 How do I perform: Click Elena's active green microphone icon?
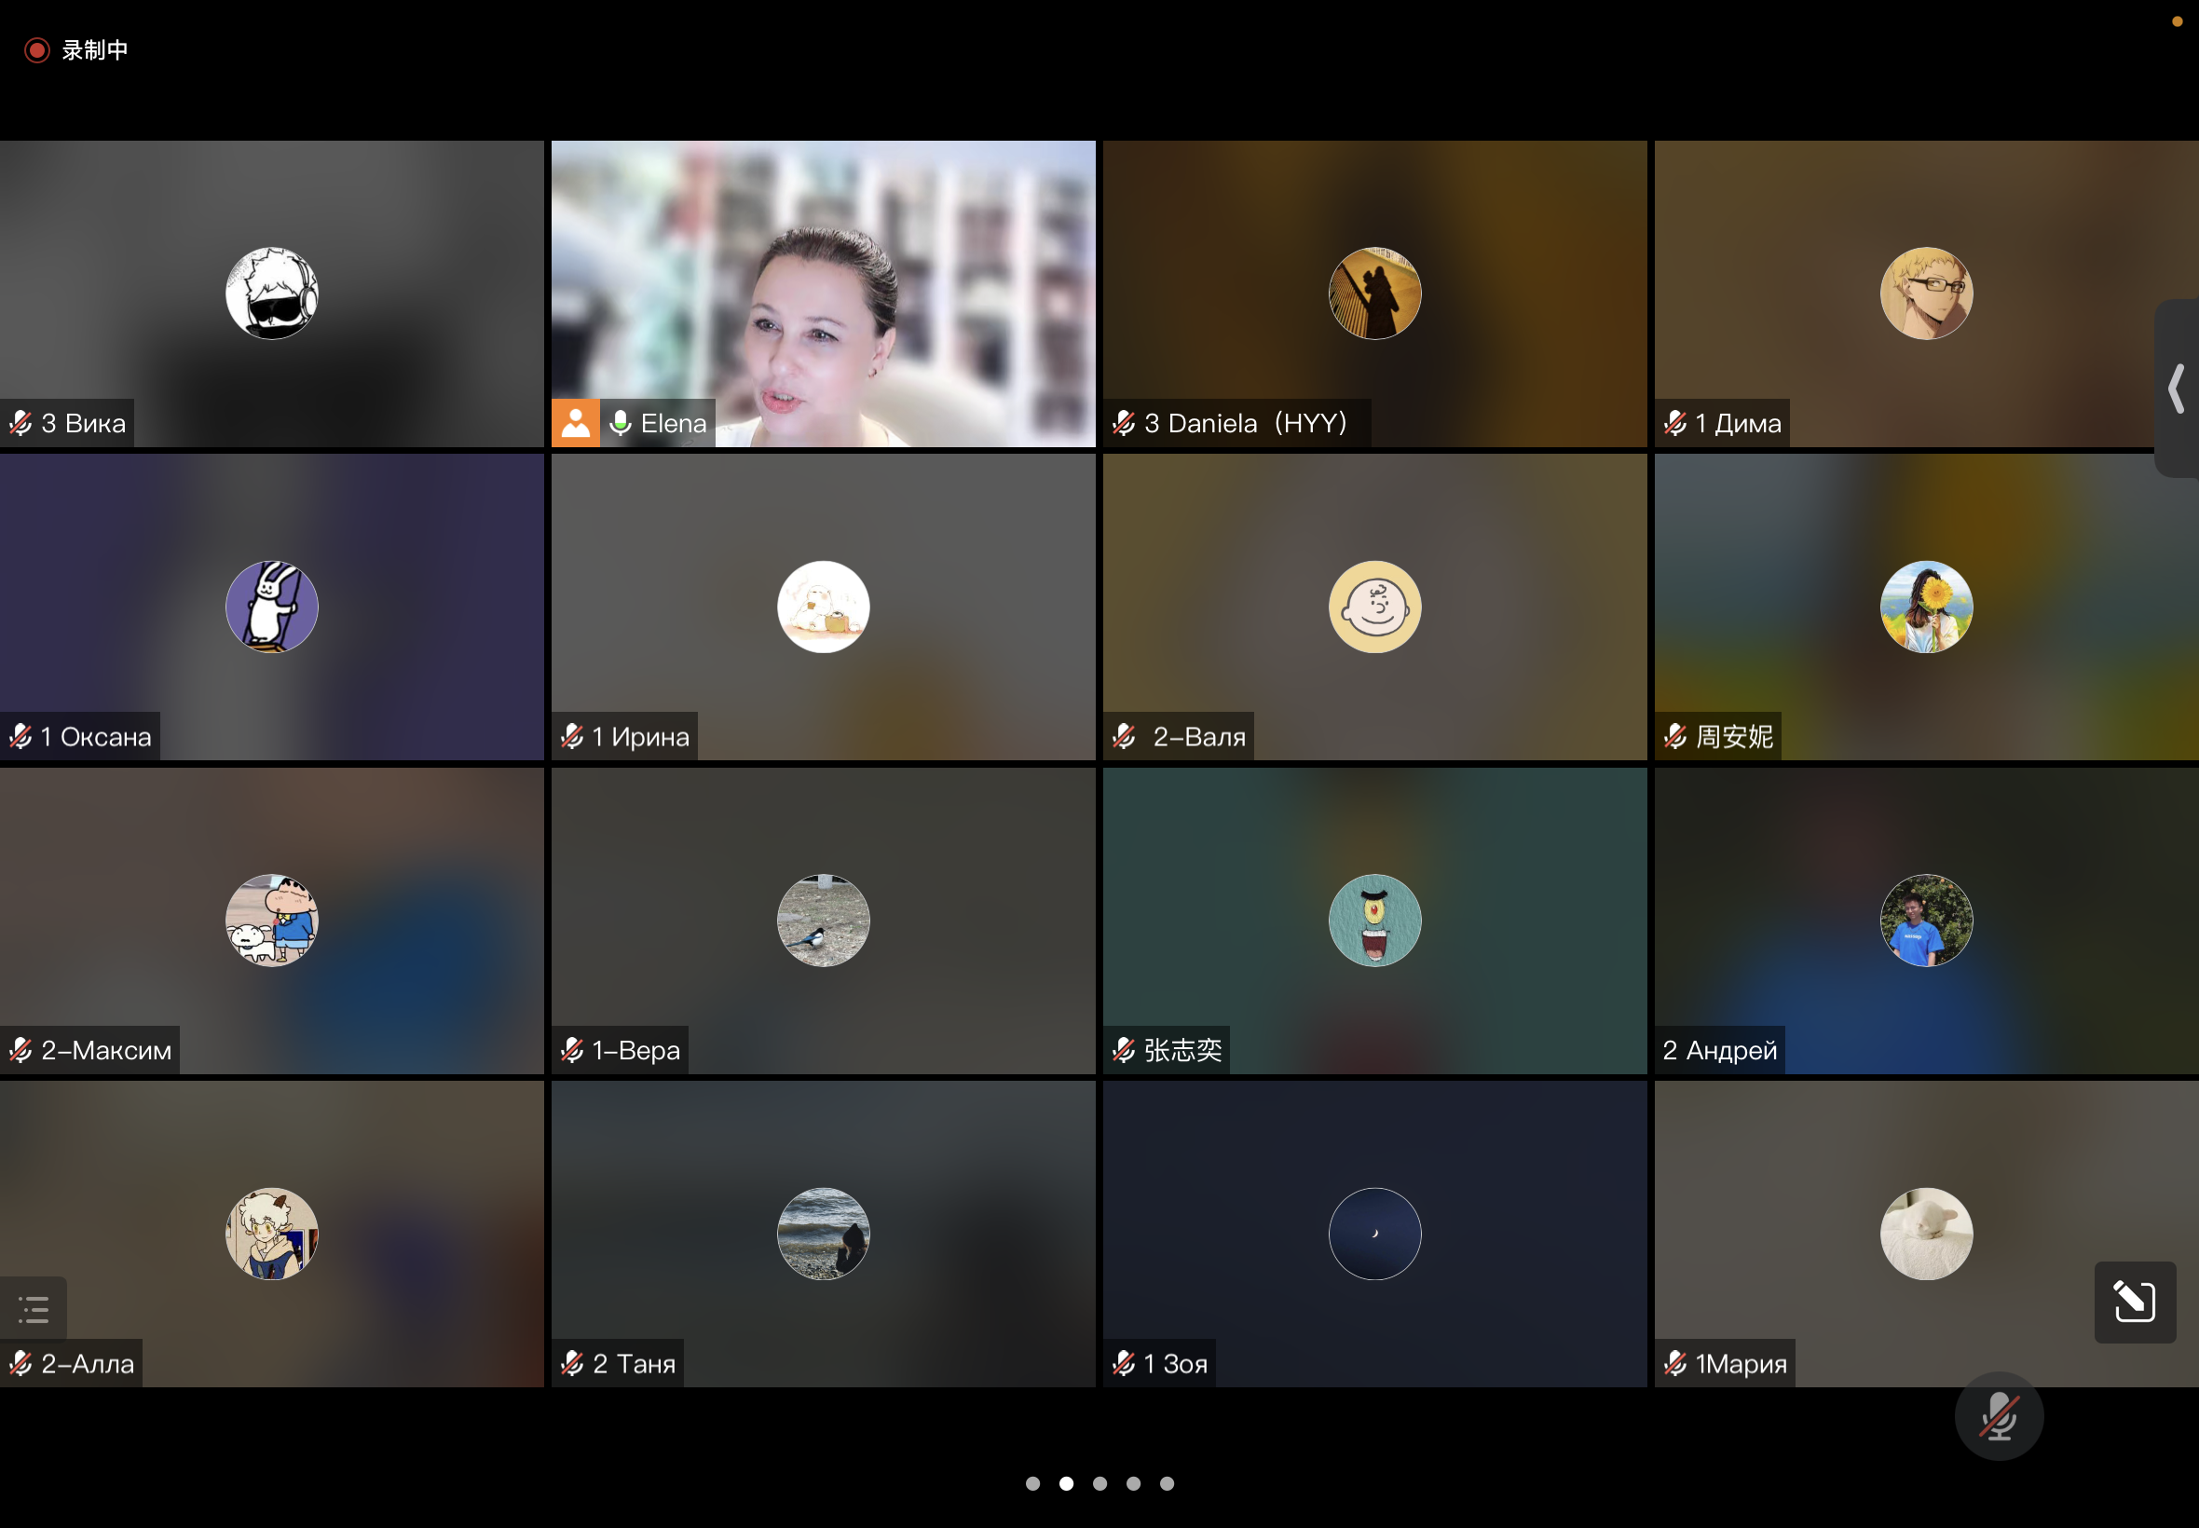[621, 422]
